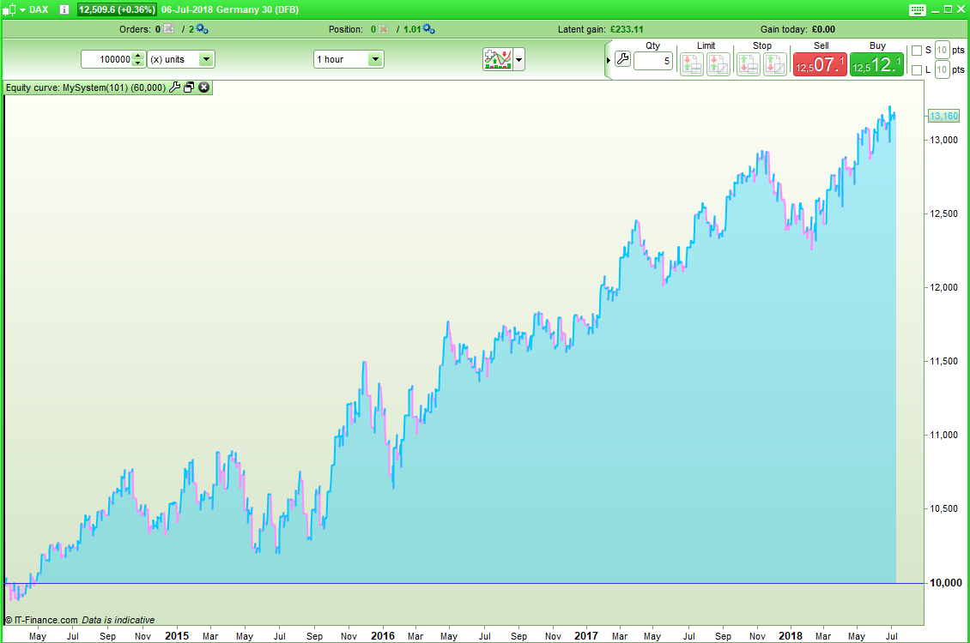
Task: Open the candlestick chart style icon
Action: (9, 10)
